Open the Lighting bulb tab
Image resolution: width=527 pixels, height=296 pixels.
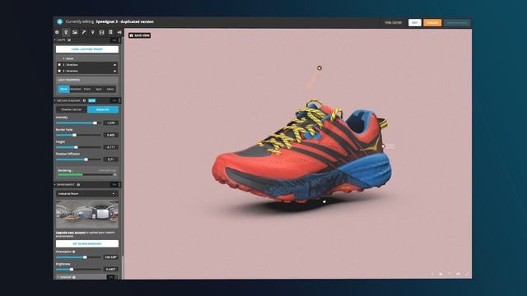click(x=66, y=32)
